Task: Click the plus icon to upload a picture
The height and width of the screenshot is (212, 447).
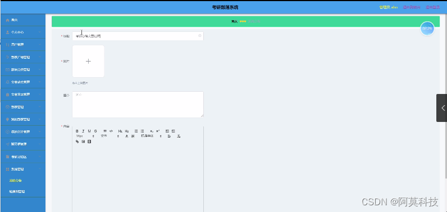Action: point(88,62)
